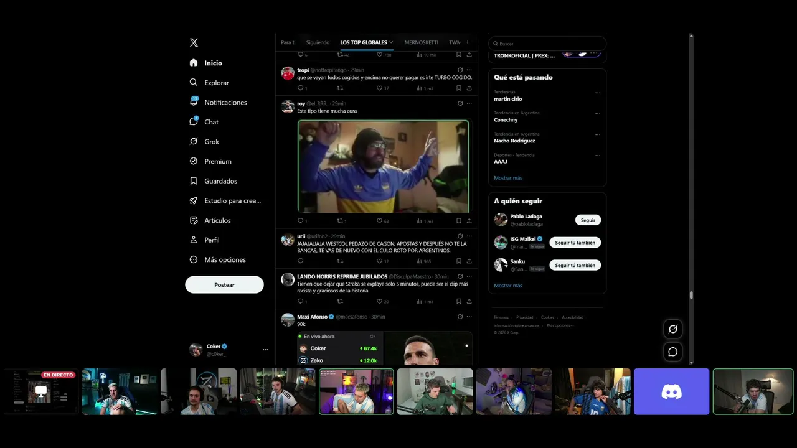Reply to tropi's post
This screenshot has width=797, height=448.
(x=300, y=88)
